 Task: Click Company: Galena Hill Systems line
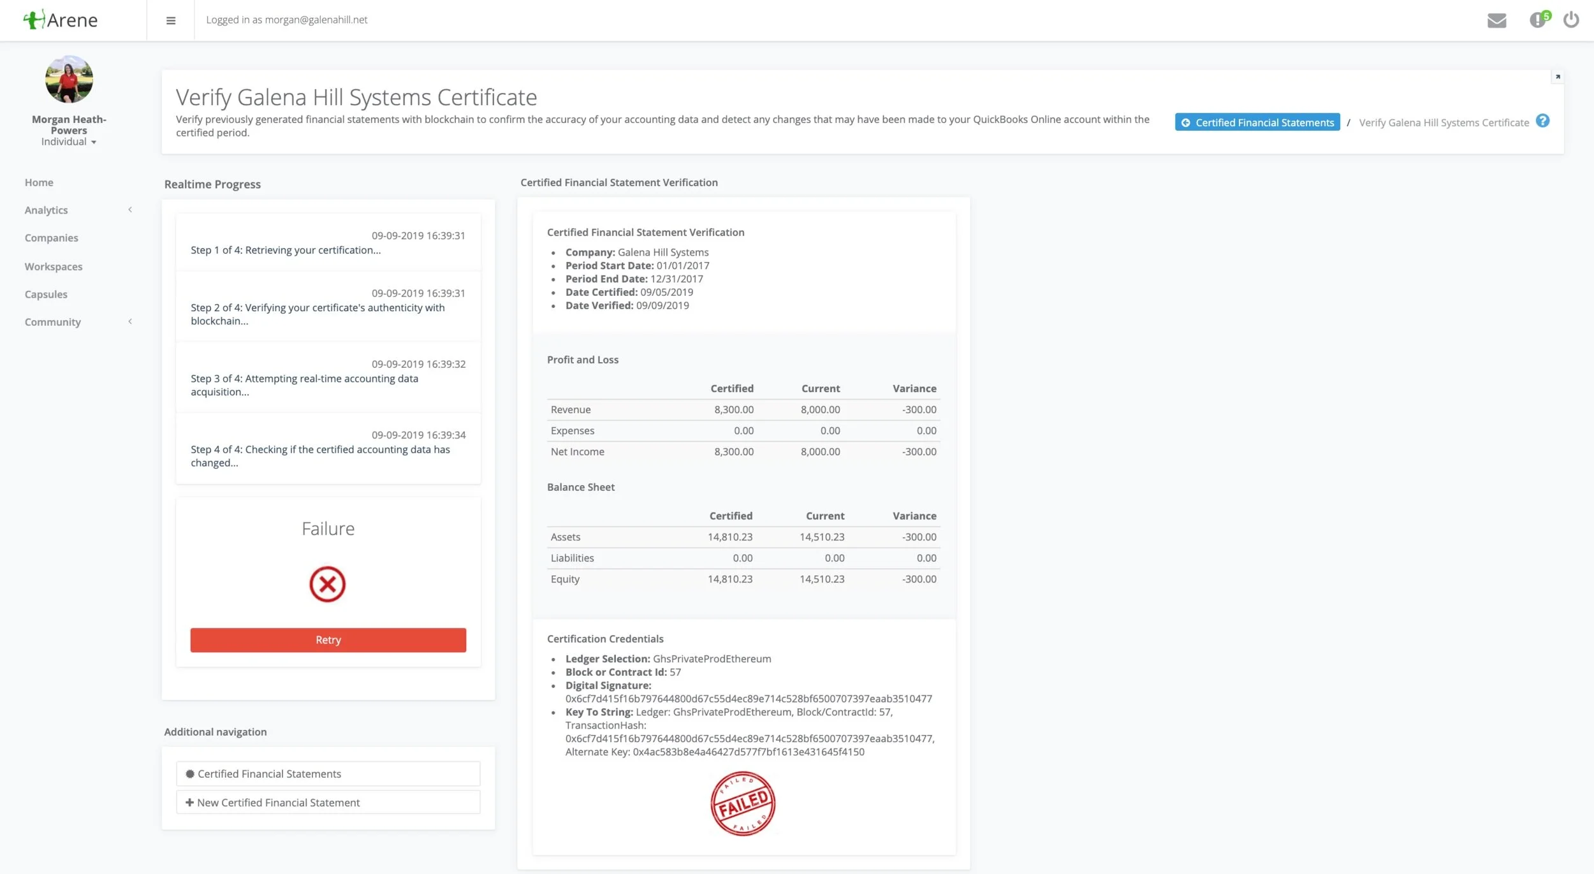pos(637,252)
